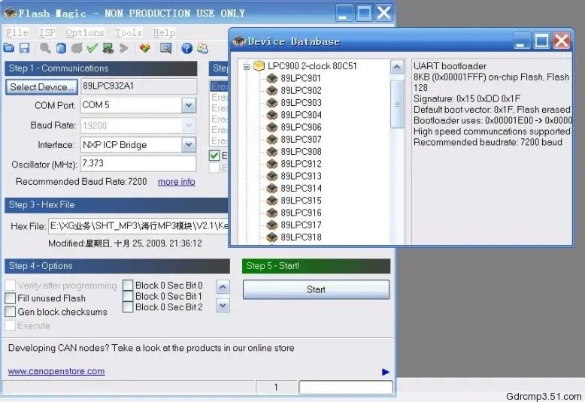Open www.canopenstore.com link
Viewport: 585px width, 402px height.
pyautogui.click(x=56, y=371)
